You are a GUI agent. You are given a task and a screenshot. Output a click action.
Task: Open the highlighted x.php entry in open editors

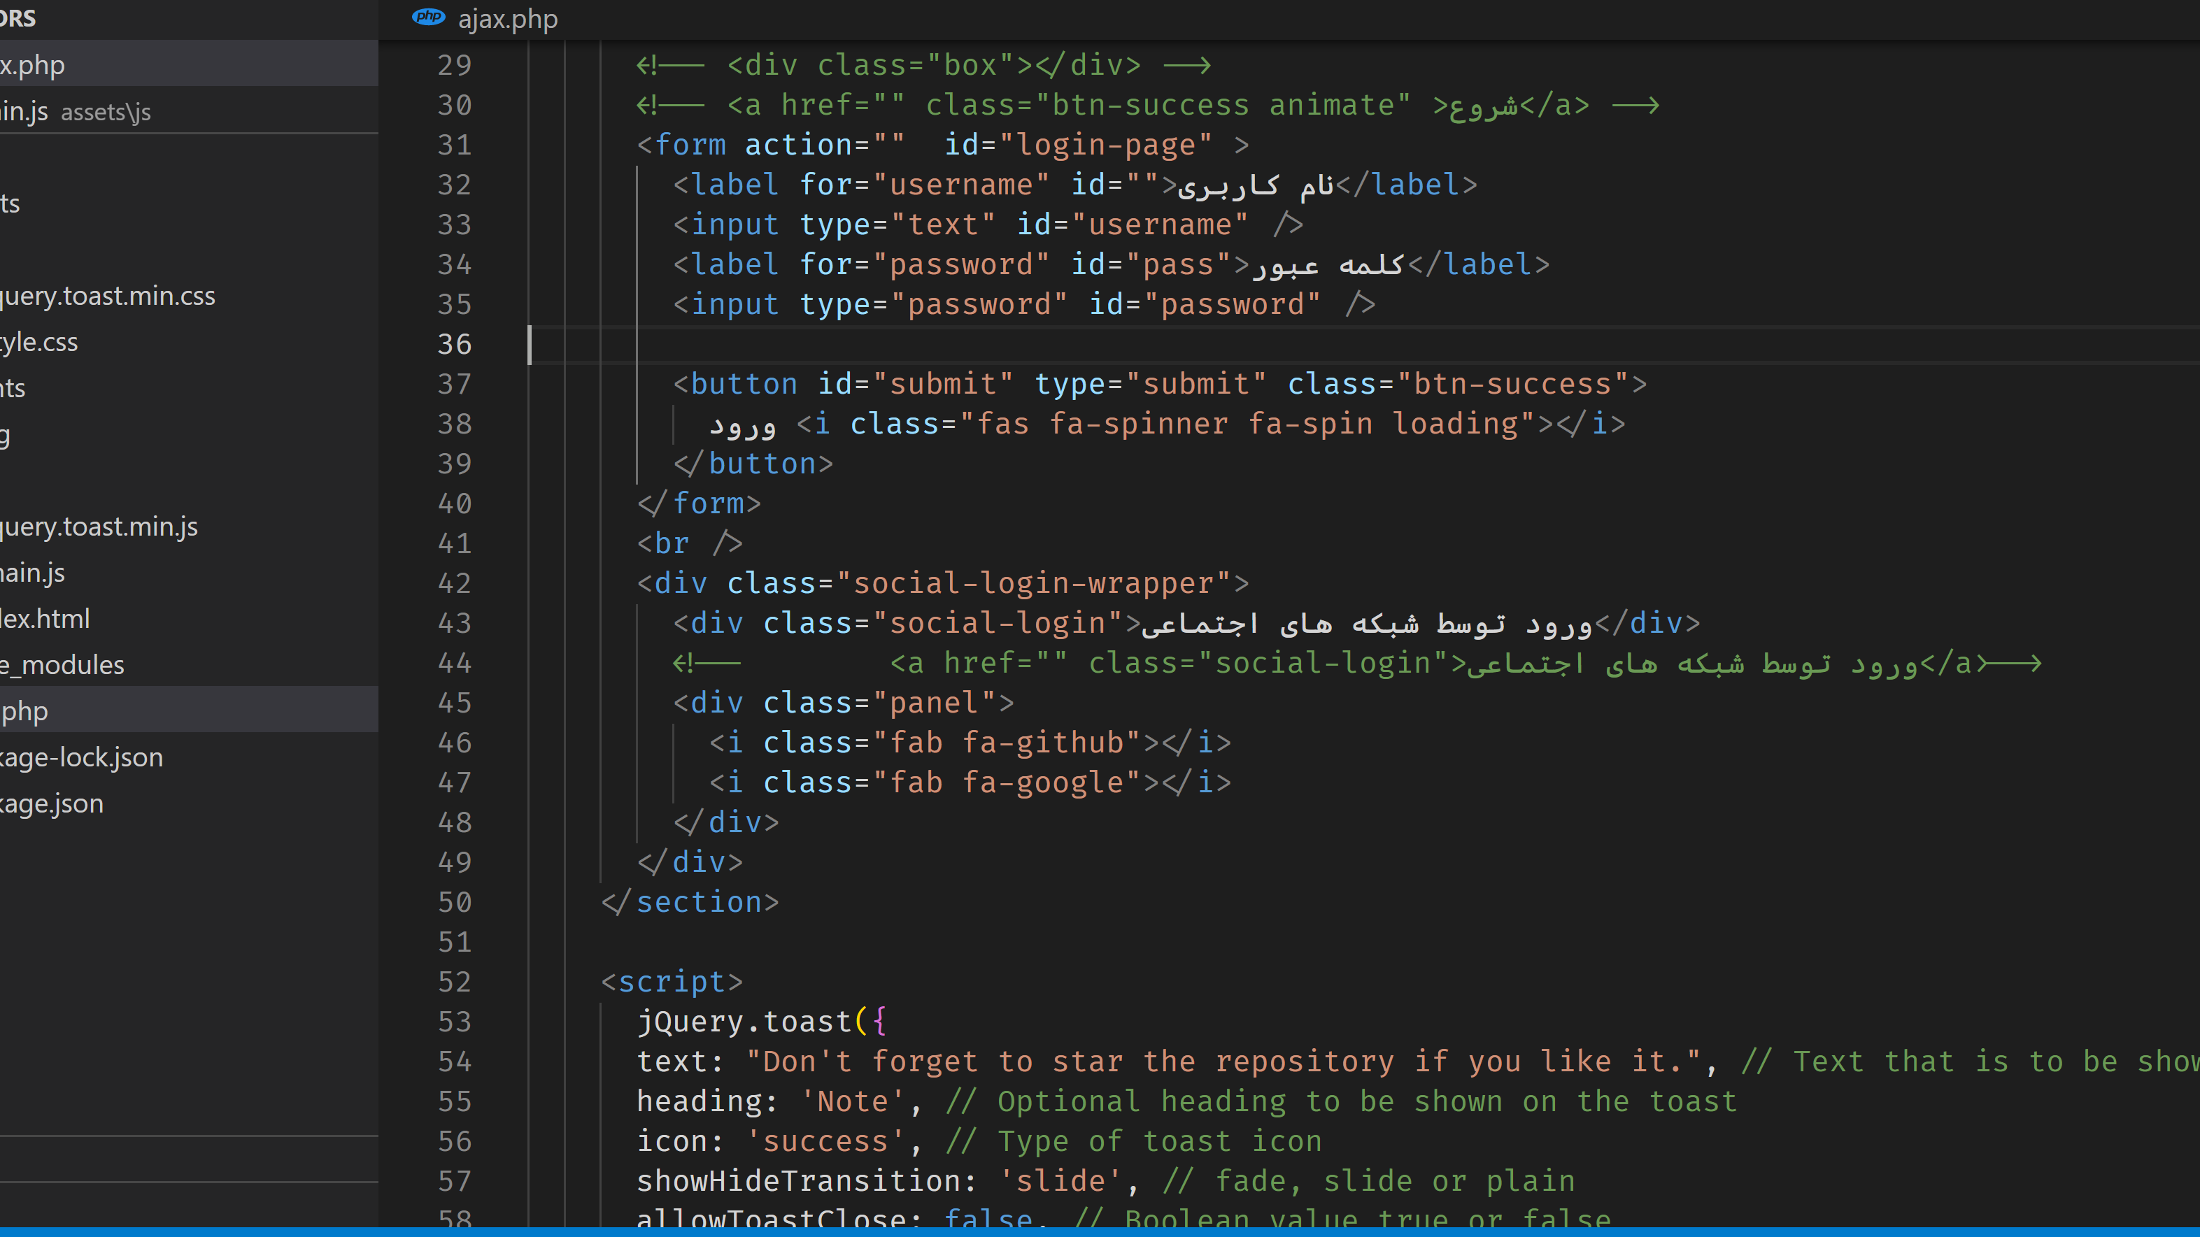coord(188,64)
